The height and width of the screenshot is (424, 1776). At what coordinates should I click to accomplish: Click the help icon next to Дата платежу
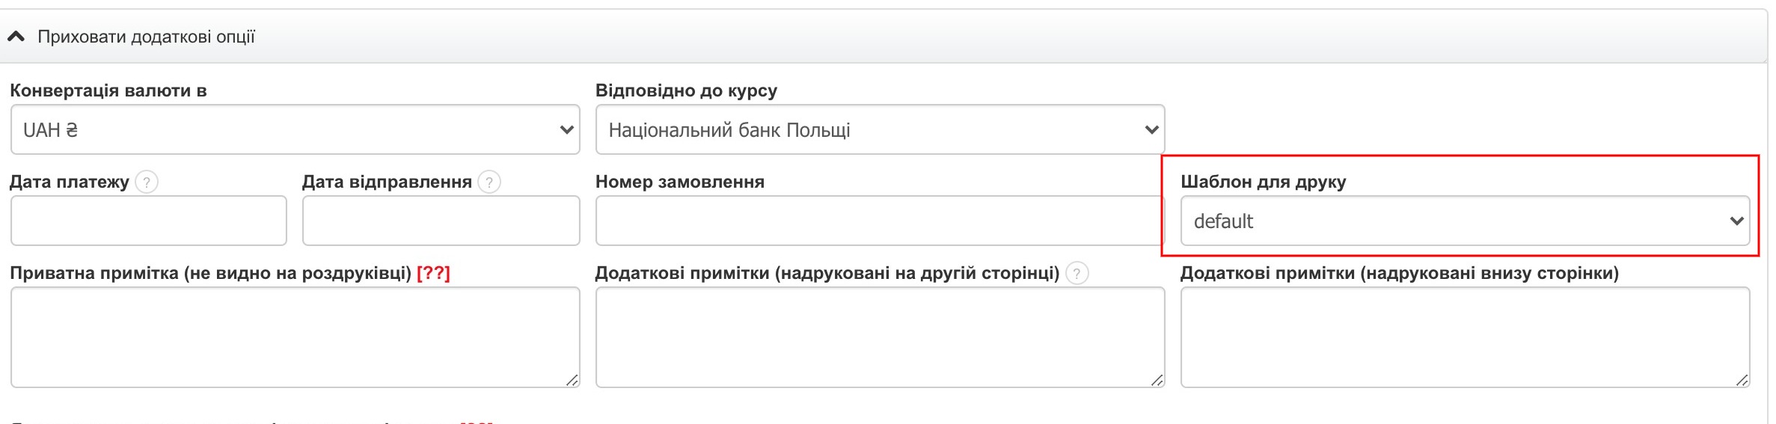coord(147,182)
